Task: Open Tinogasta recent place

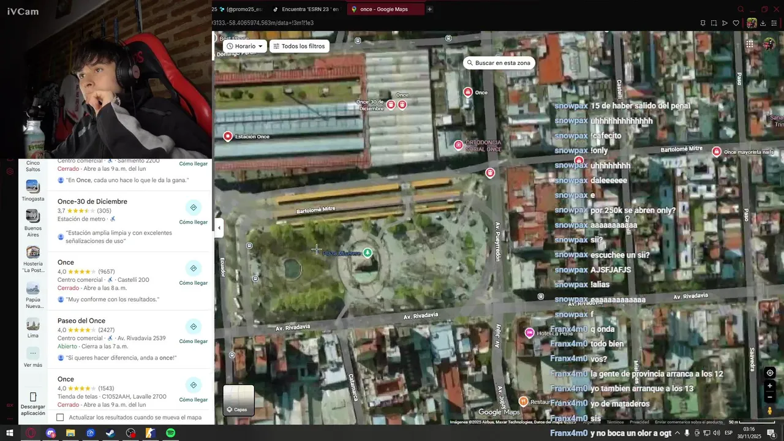Action: click(33, 190)
